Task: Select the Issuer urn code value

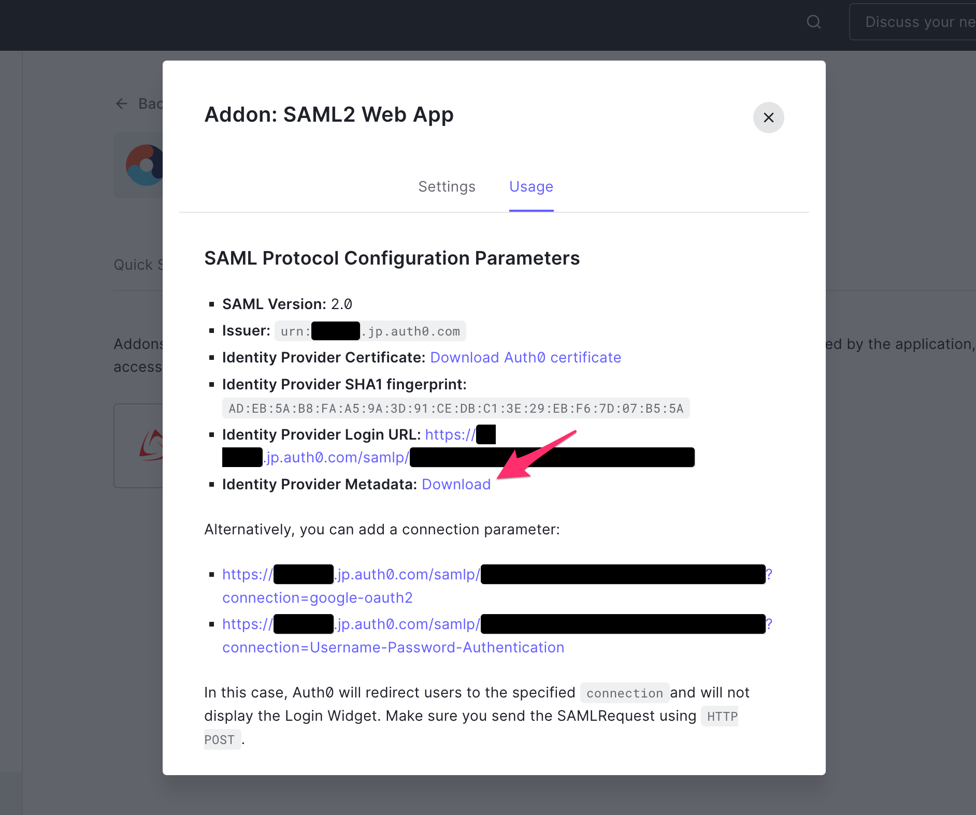Action: click(x=370, y=331)
